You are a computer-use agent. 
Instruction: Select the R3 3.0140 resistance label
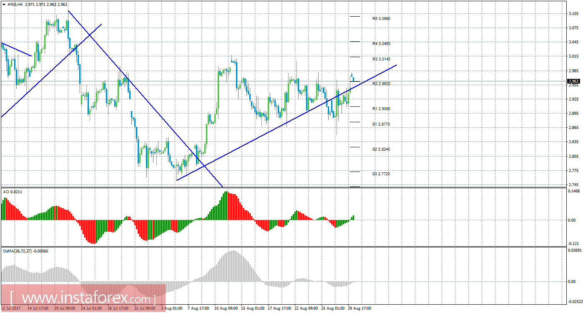click(x=381, y=59)
